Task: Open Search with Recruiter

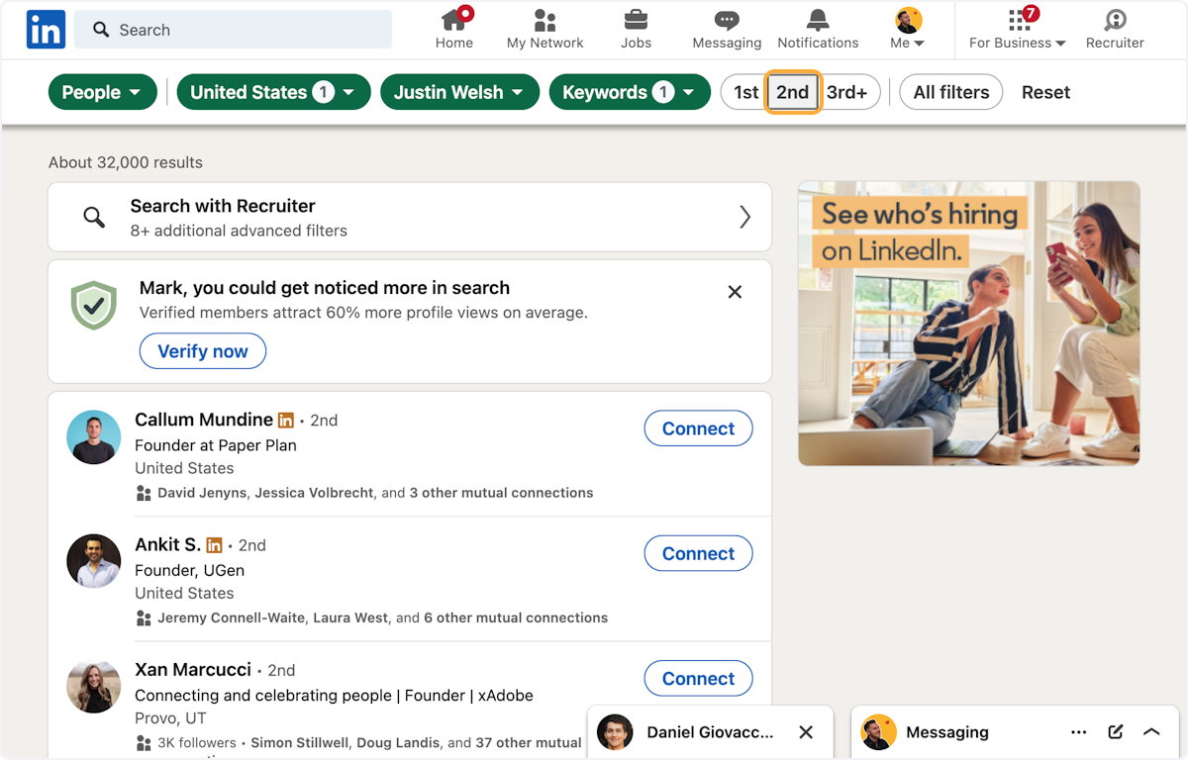Action: click(x=410, y=217)
